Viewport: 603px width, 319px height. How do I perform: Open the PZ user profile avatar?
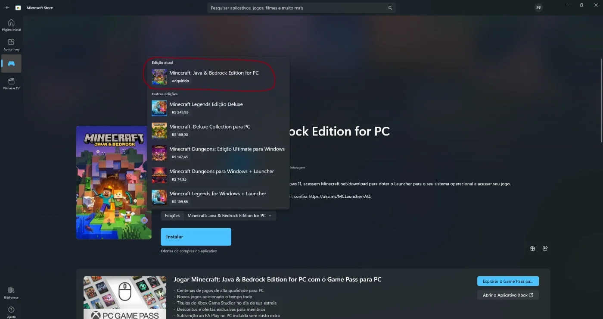point(538,8)
